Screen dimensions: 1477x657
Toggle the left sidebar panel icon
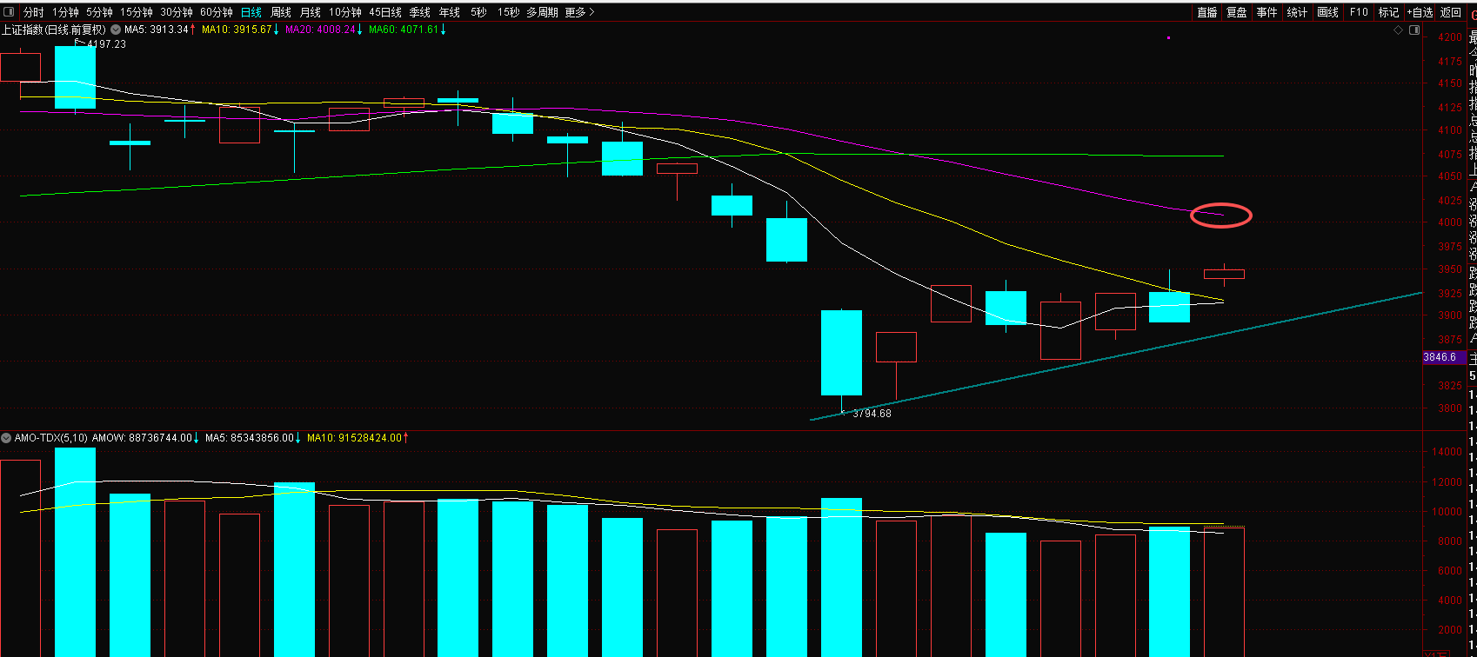click(10, 12)
